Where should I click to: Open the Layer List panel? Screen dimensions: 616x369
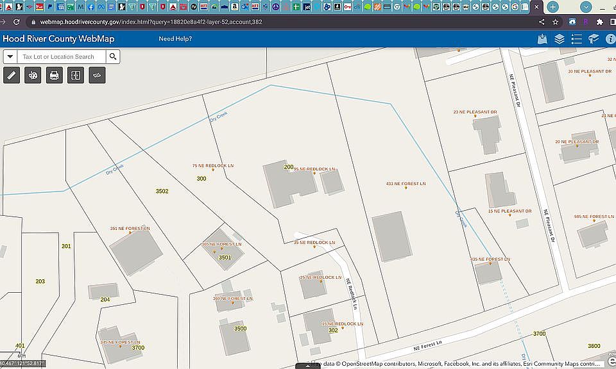[560, 39]
